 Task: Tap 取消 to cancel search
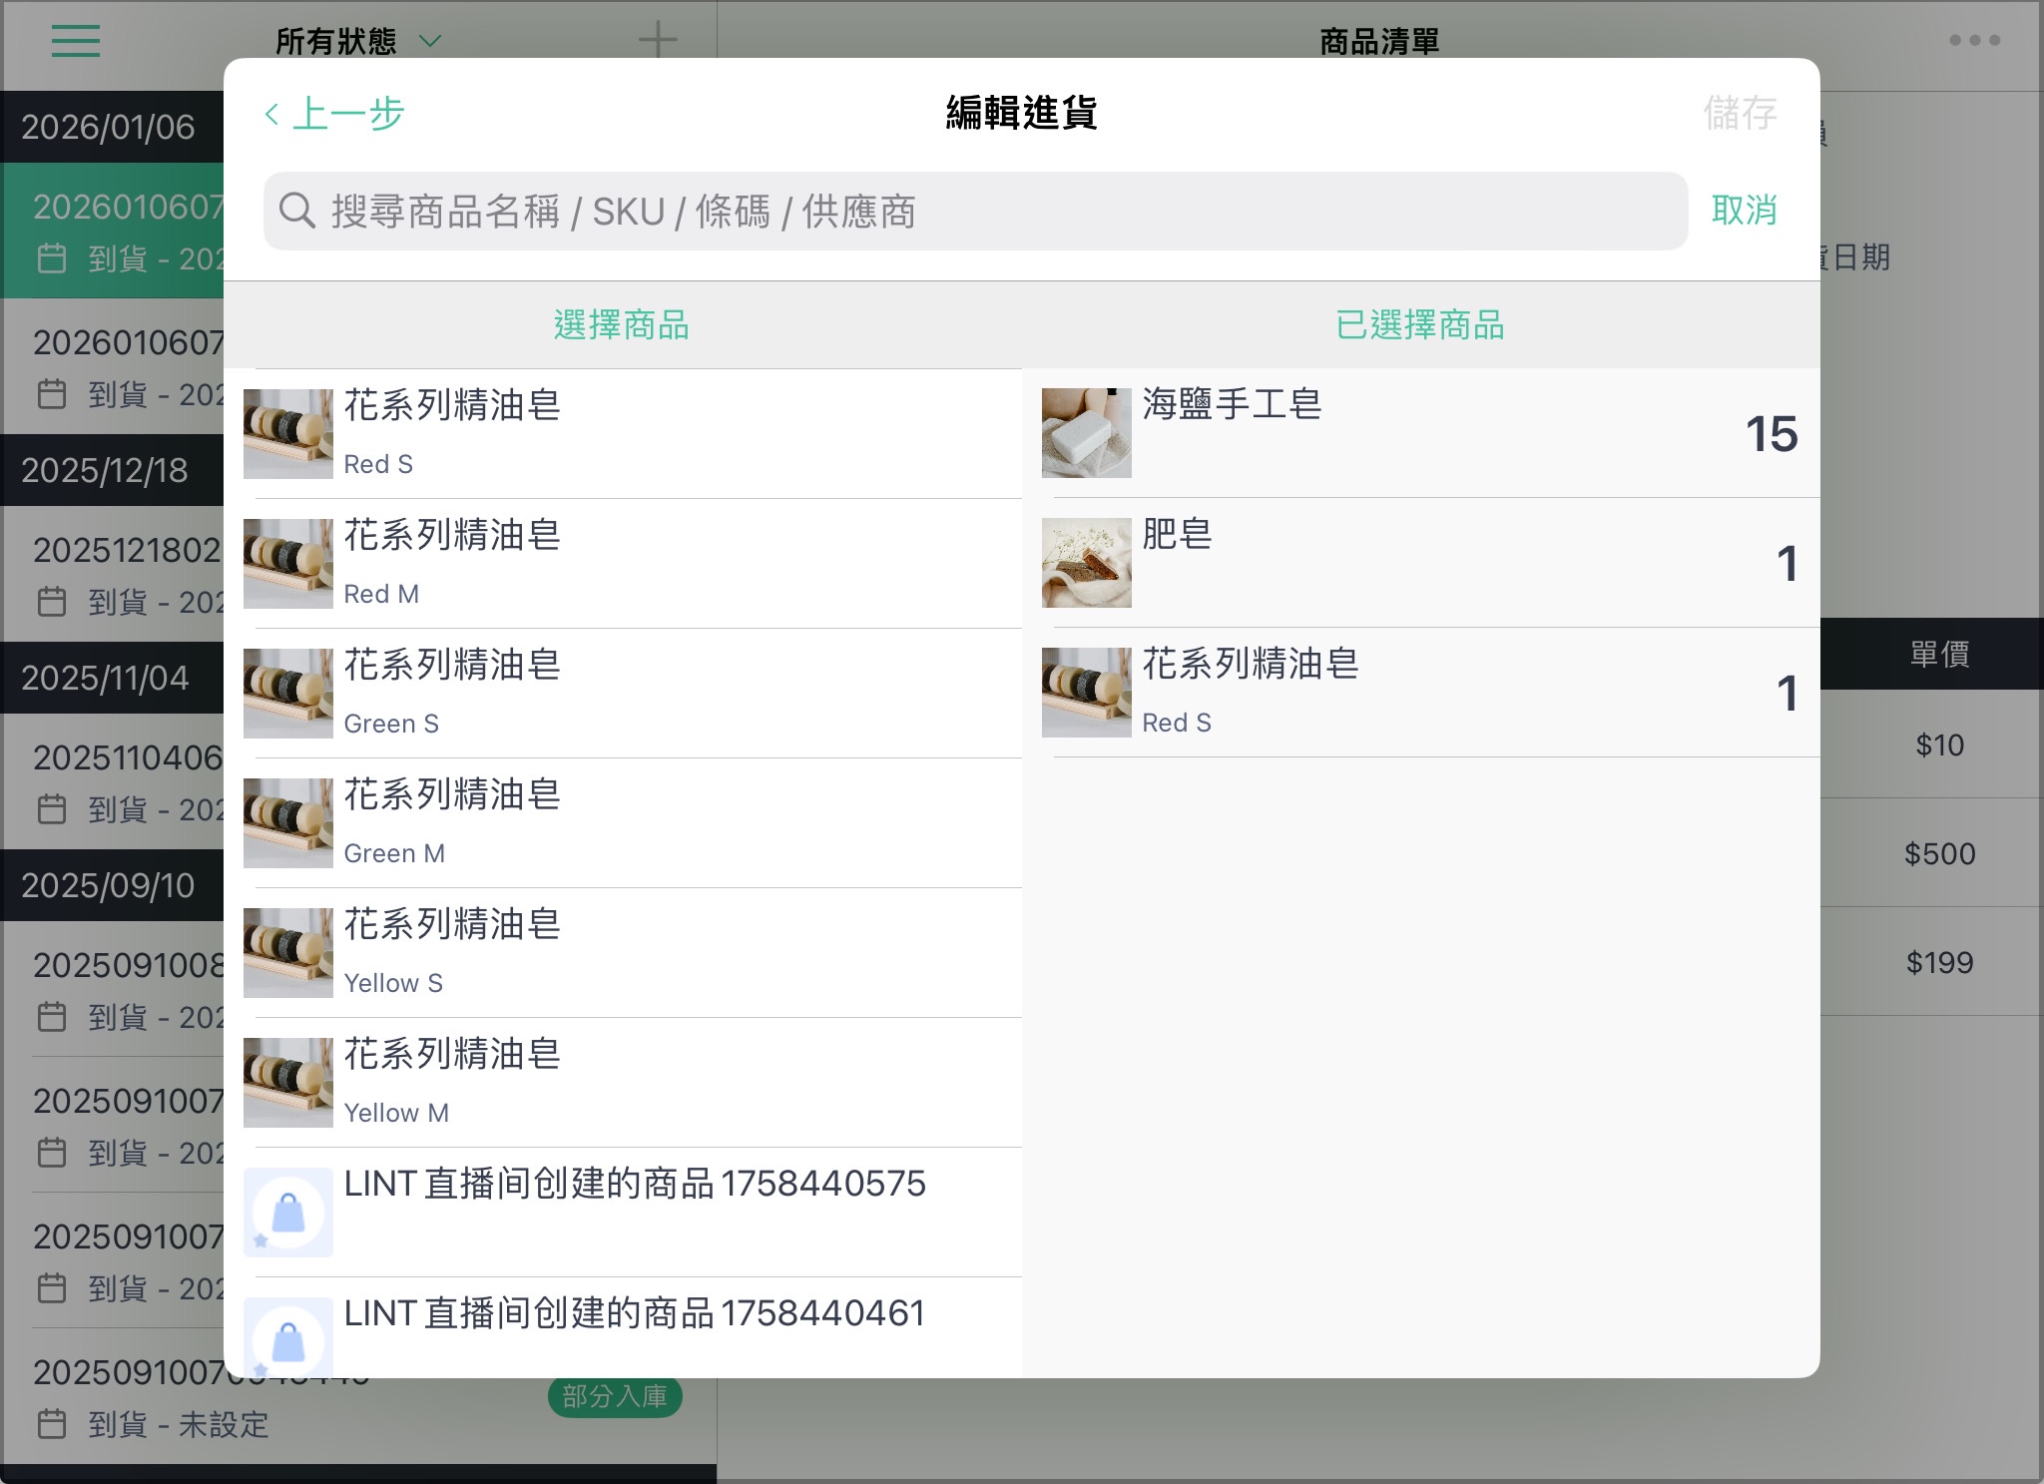pyautogui.click(x=1745, y=211)
